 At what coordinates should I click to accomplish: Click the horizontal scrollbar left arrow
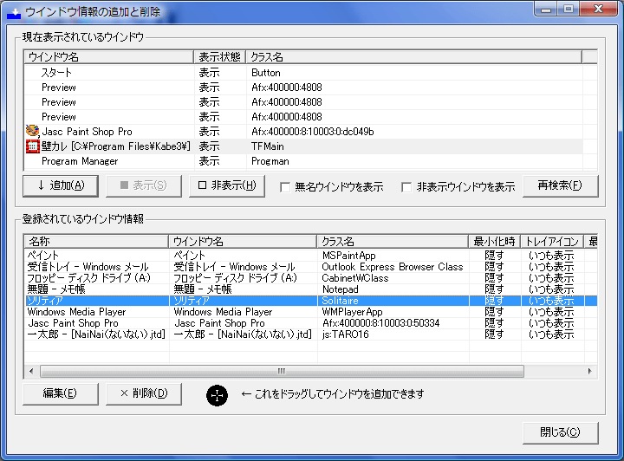pyautogui.click(x=31, y=372)
